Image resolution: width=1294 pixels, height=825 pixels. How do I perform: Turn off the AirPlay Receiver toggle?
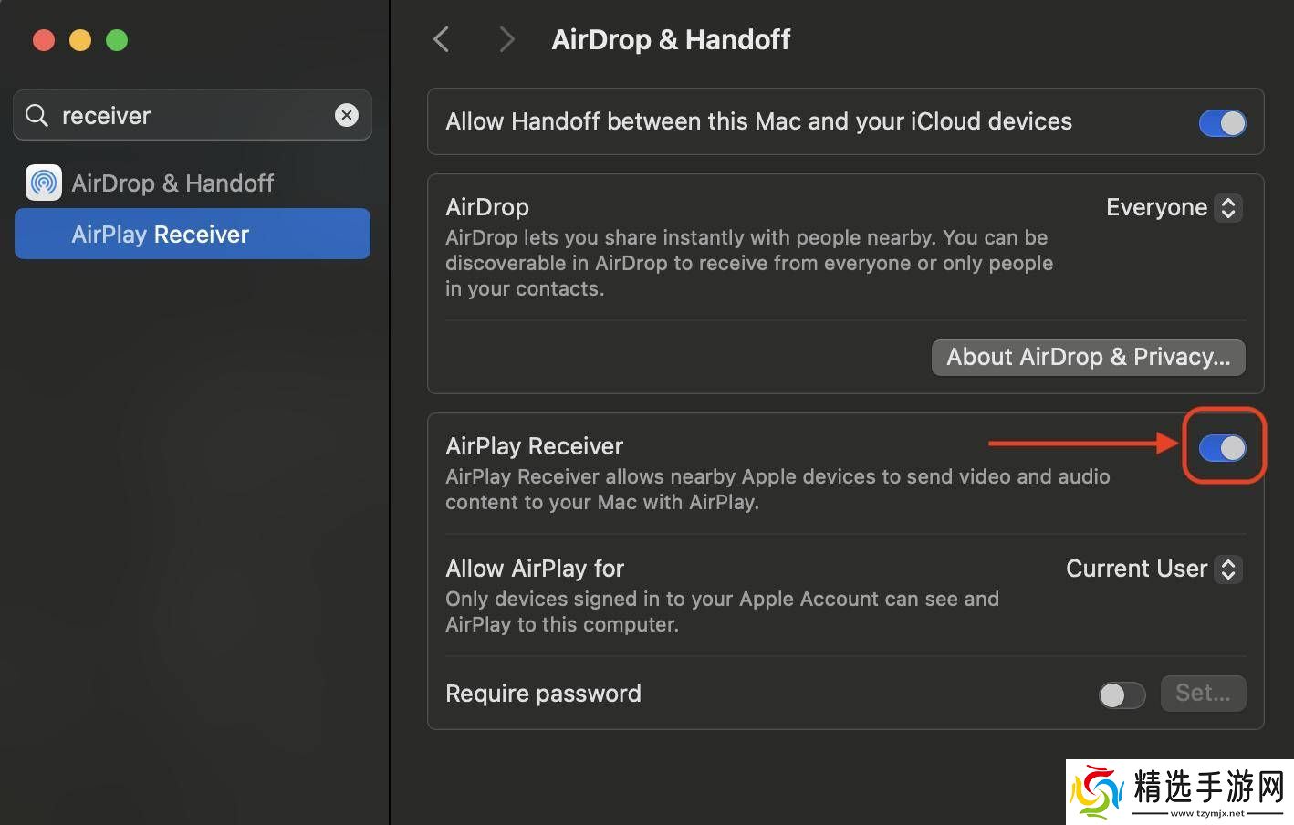tap(1222, 447)
